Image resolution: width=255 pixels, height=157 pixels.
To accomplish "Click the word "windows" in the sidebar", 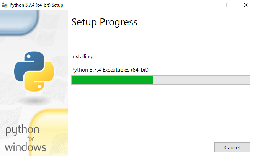I will [26, 147].
